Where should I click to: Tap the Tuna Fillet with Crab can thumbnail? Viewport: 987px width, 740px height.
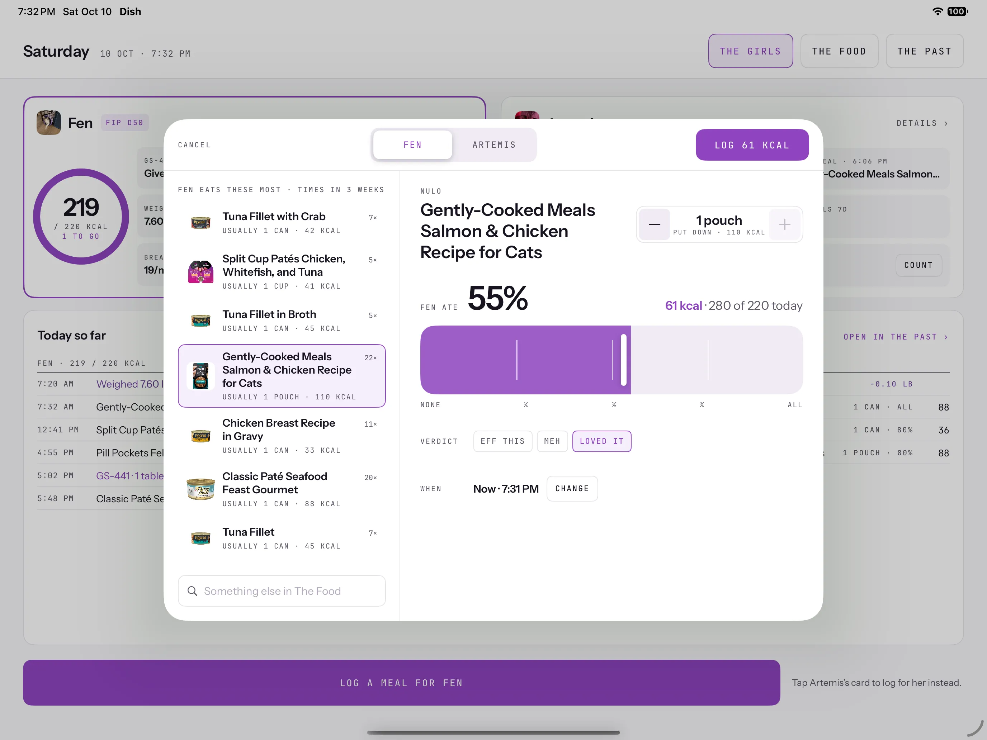[201, 222]
